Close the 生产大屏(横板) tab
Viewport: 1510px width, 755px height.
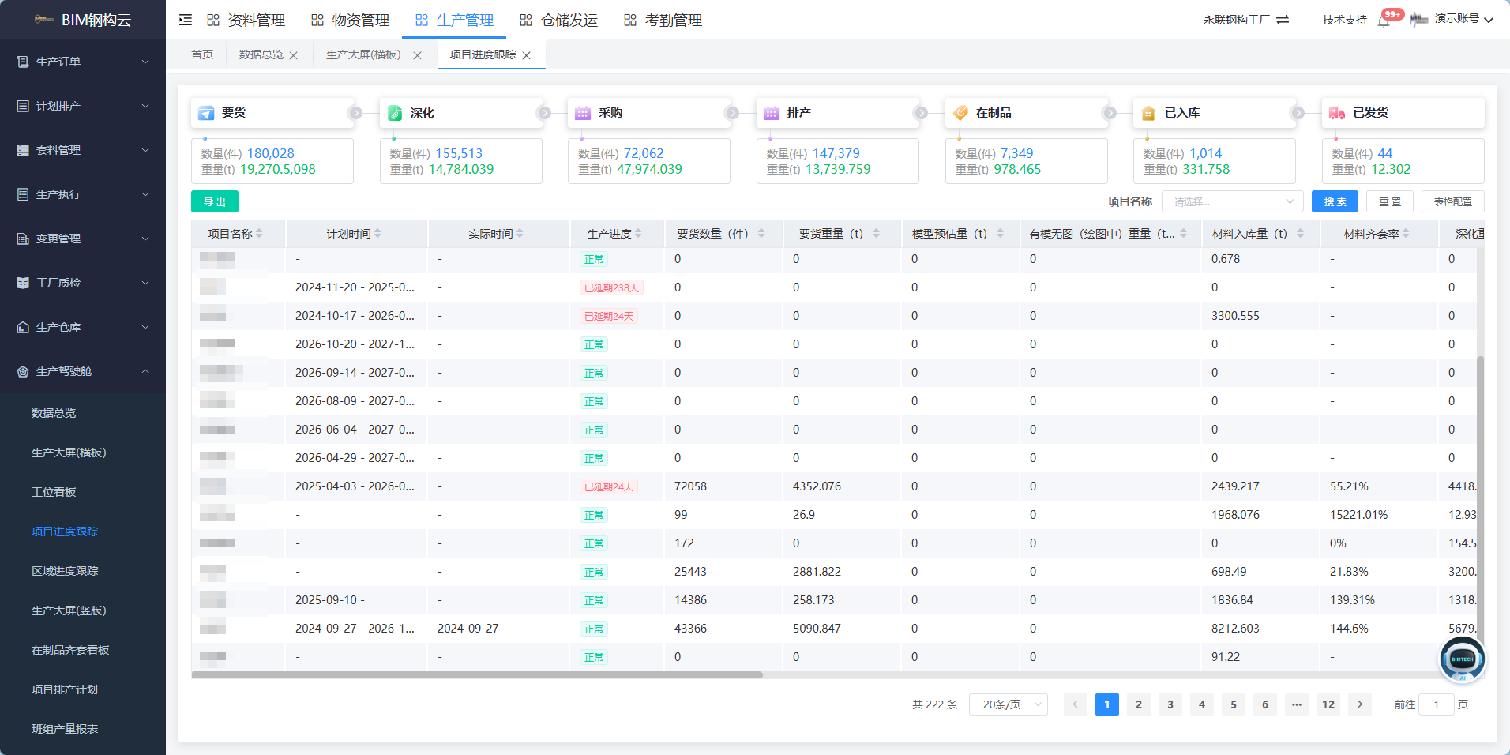click(x=417, y=55)
